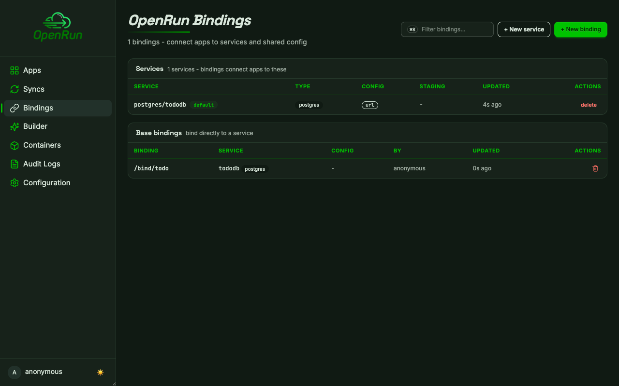
Task: Click postgres badge next to tododb
Action: (x=255, y=169)
